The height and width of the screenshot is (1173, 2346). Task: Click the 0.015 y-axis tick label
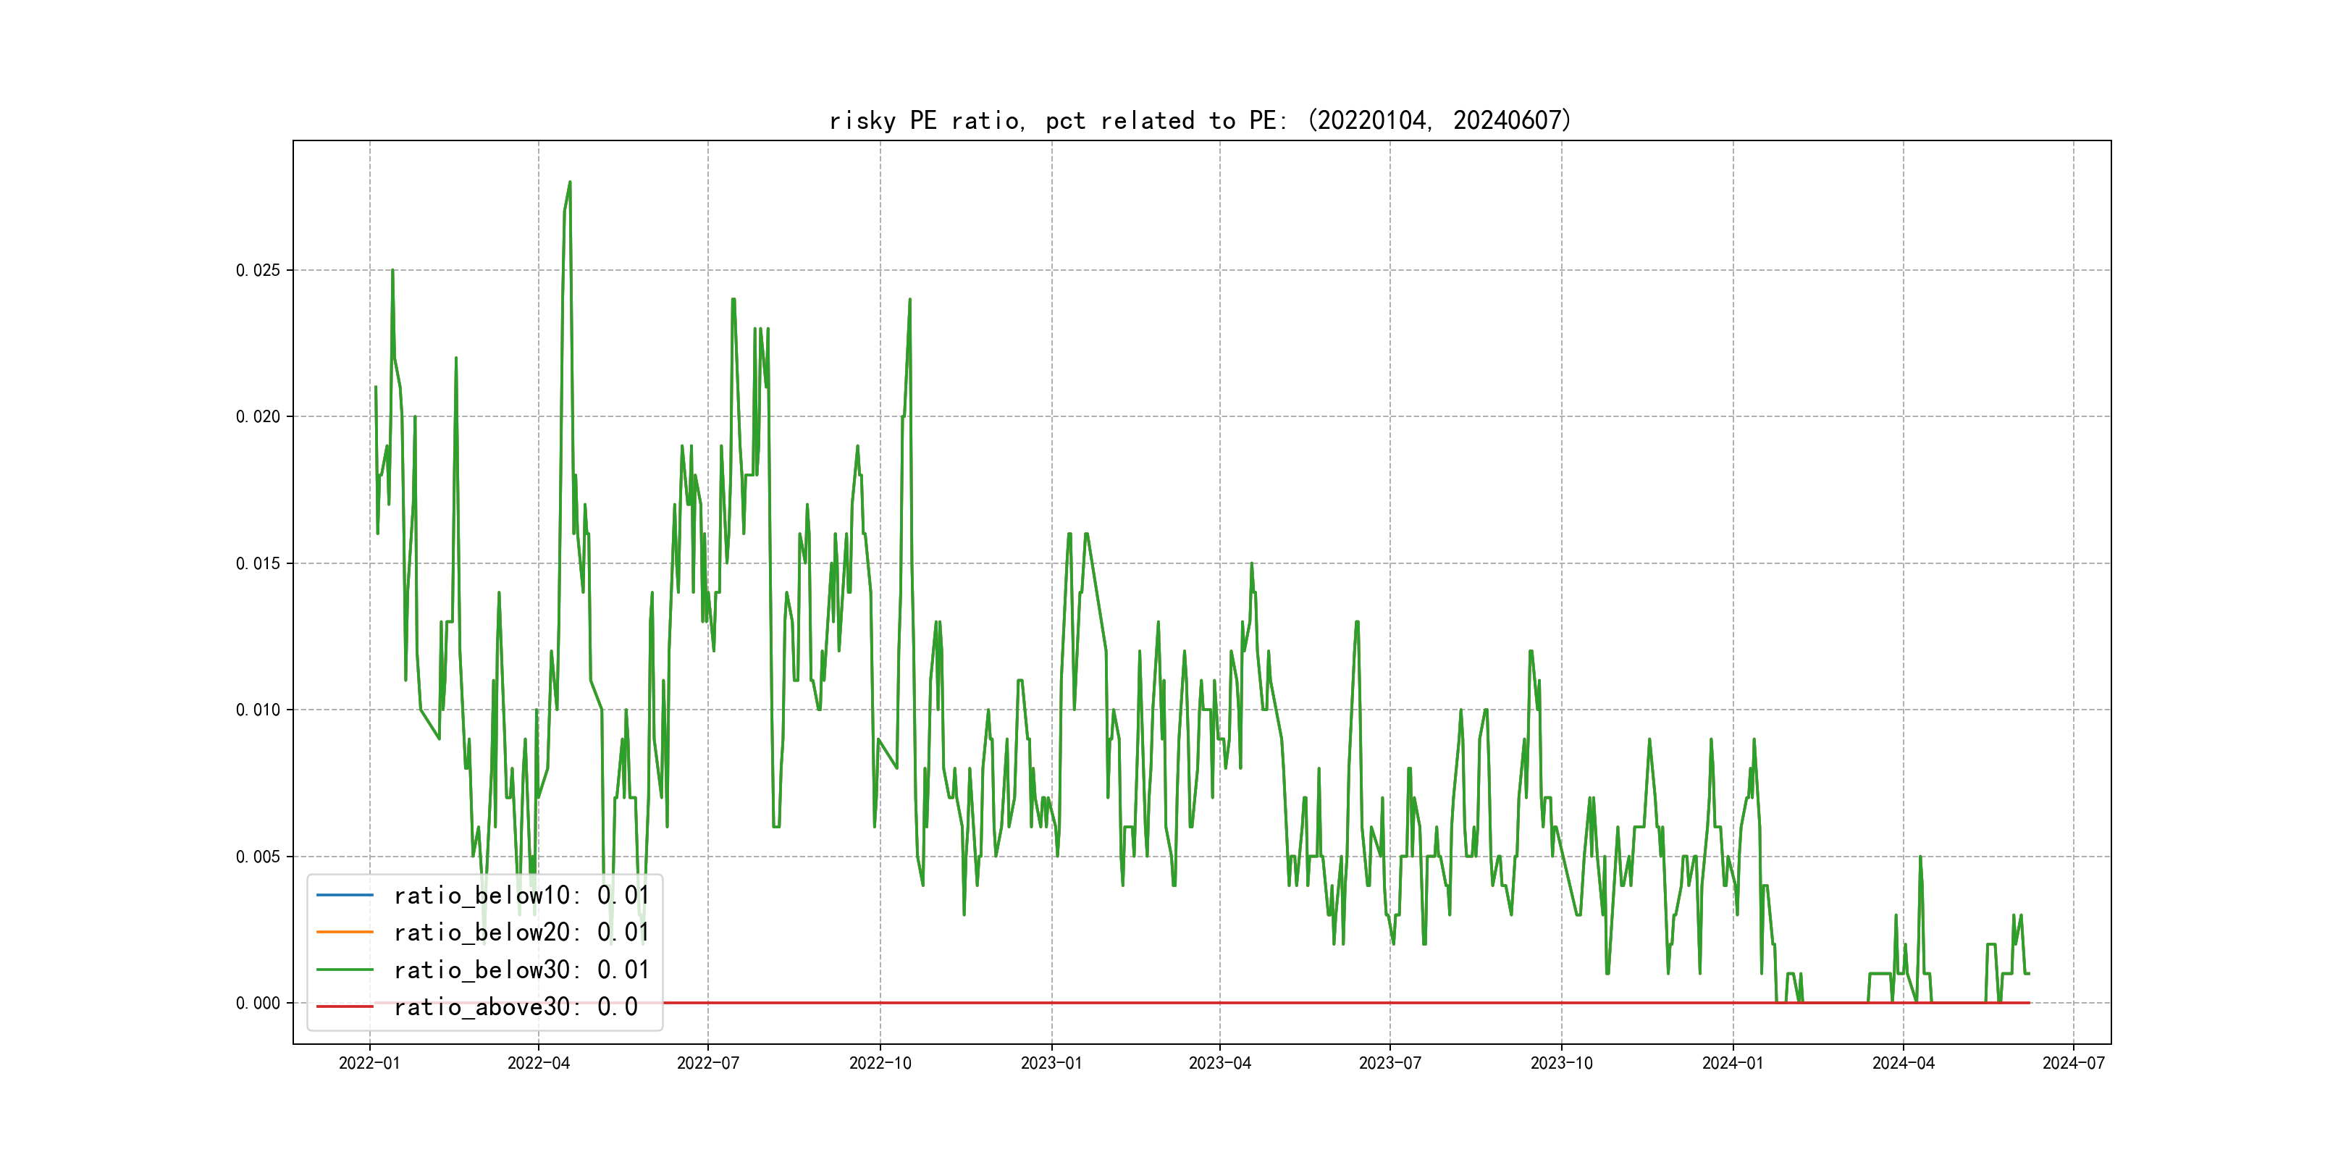[258, 564]
